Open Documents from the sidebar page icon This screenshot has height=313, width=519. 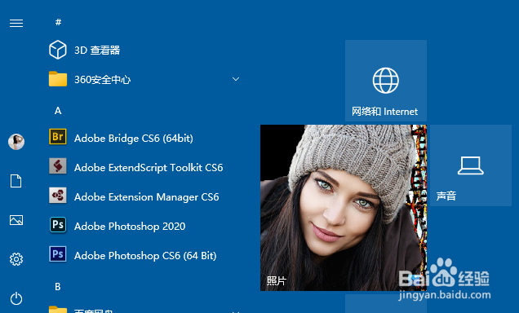click(16, 181)
